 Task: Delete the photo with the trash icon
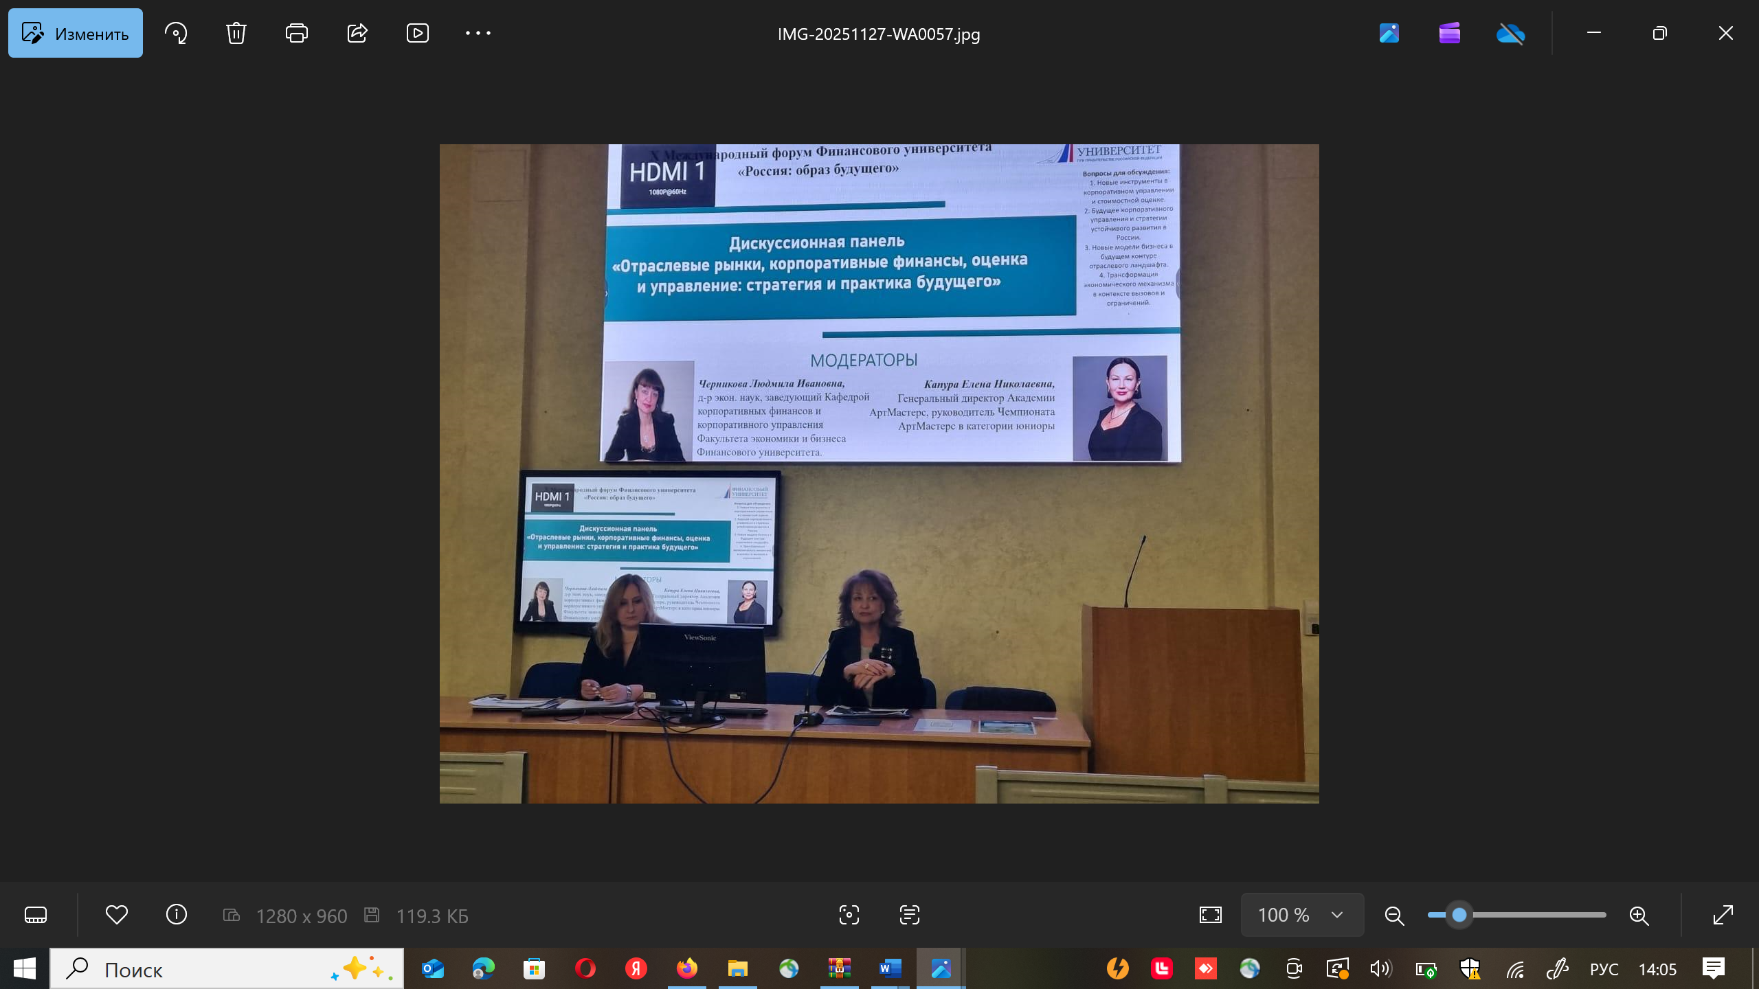click(x=236, y=33)
